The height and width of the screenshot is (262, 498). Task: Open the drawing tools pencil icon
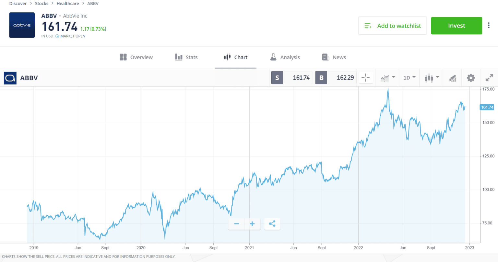point(452,78)
